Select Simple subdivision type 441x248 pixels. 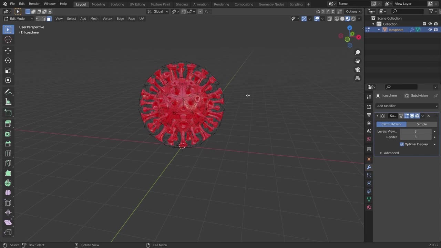tap(422, 124)
